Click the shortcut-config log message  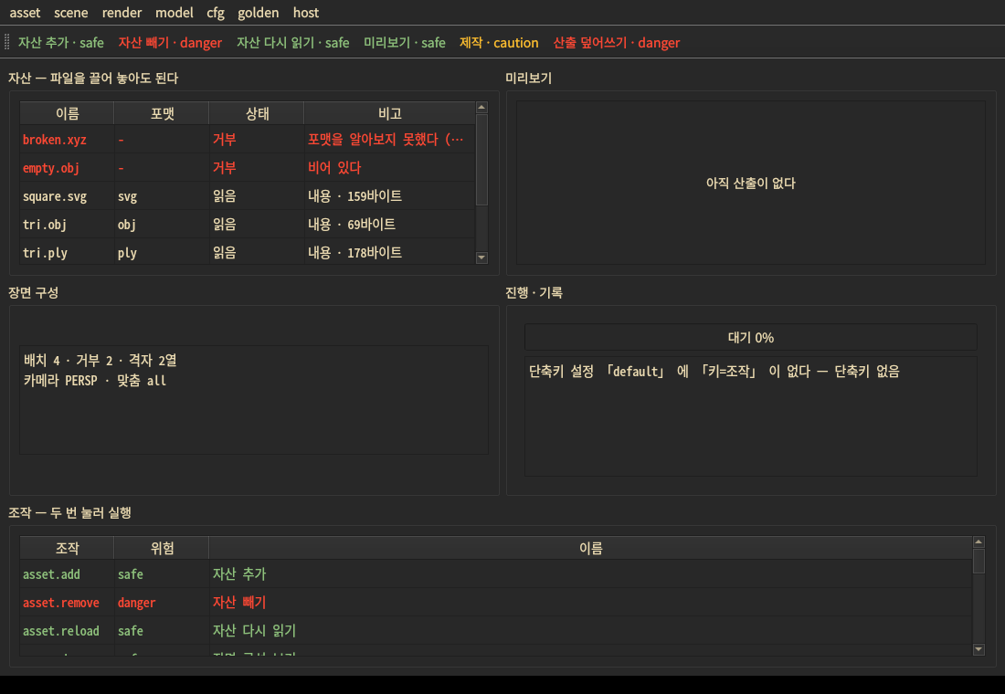click(x=714, y=371)
